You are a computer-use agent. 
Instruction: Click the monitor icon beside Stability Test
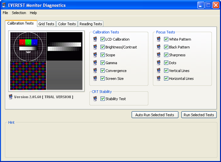95,99
